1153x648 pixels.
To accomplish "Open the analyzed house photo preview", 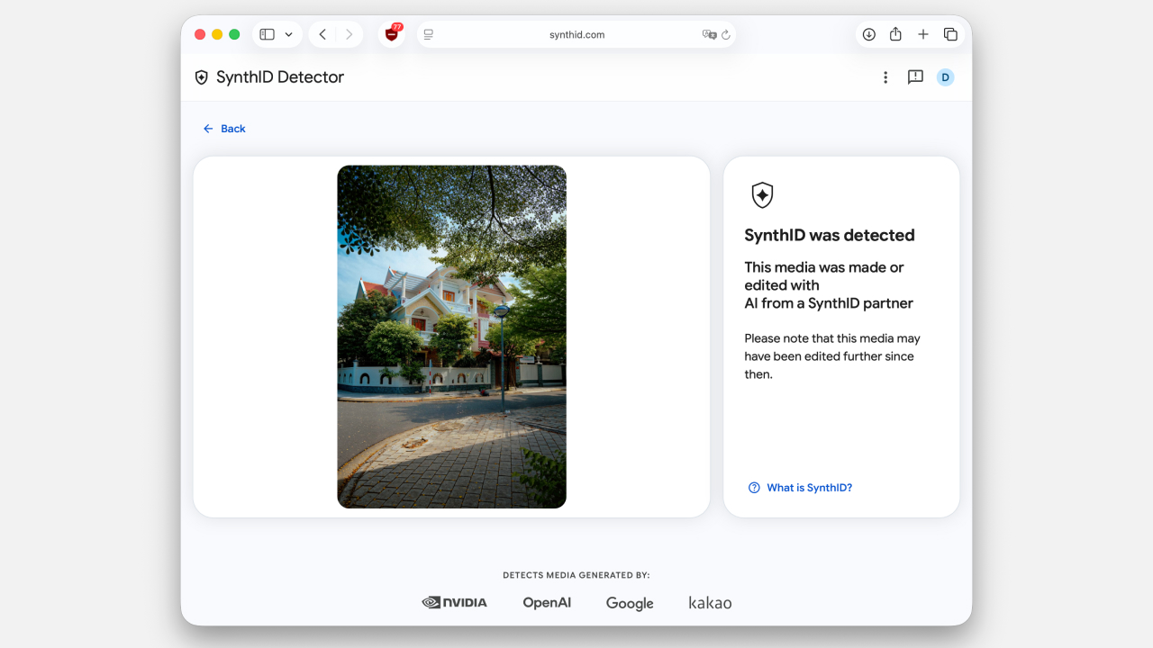I will click(x=452, y=337).
